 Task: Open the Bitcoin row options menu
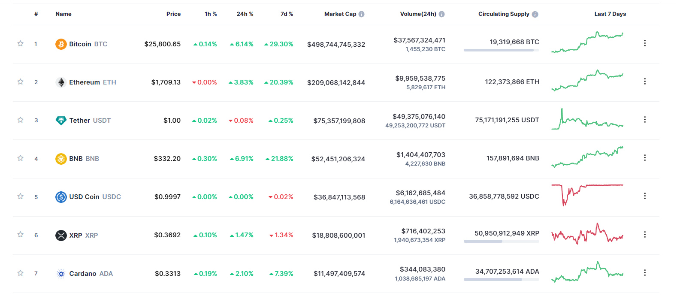point(645,43)
